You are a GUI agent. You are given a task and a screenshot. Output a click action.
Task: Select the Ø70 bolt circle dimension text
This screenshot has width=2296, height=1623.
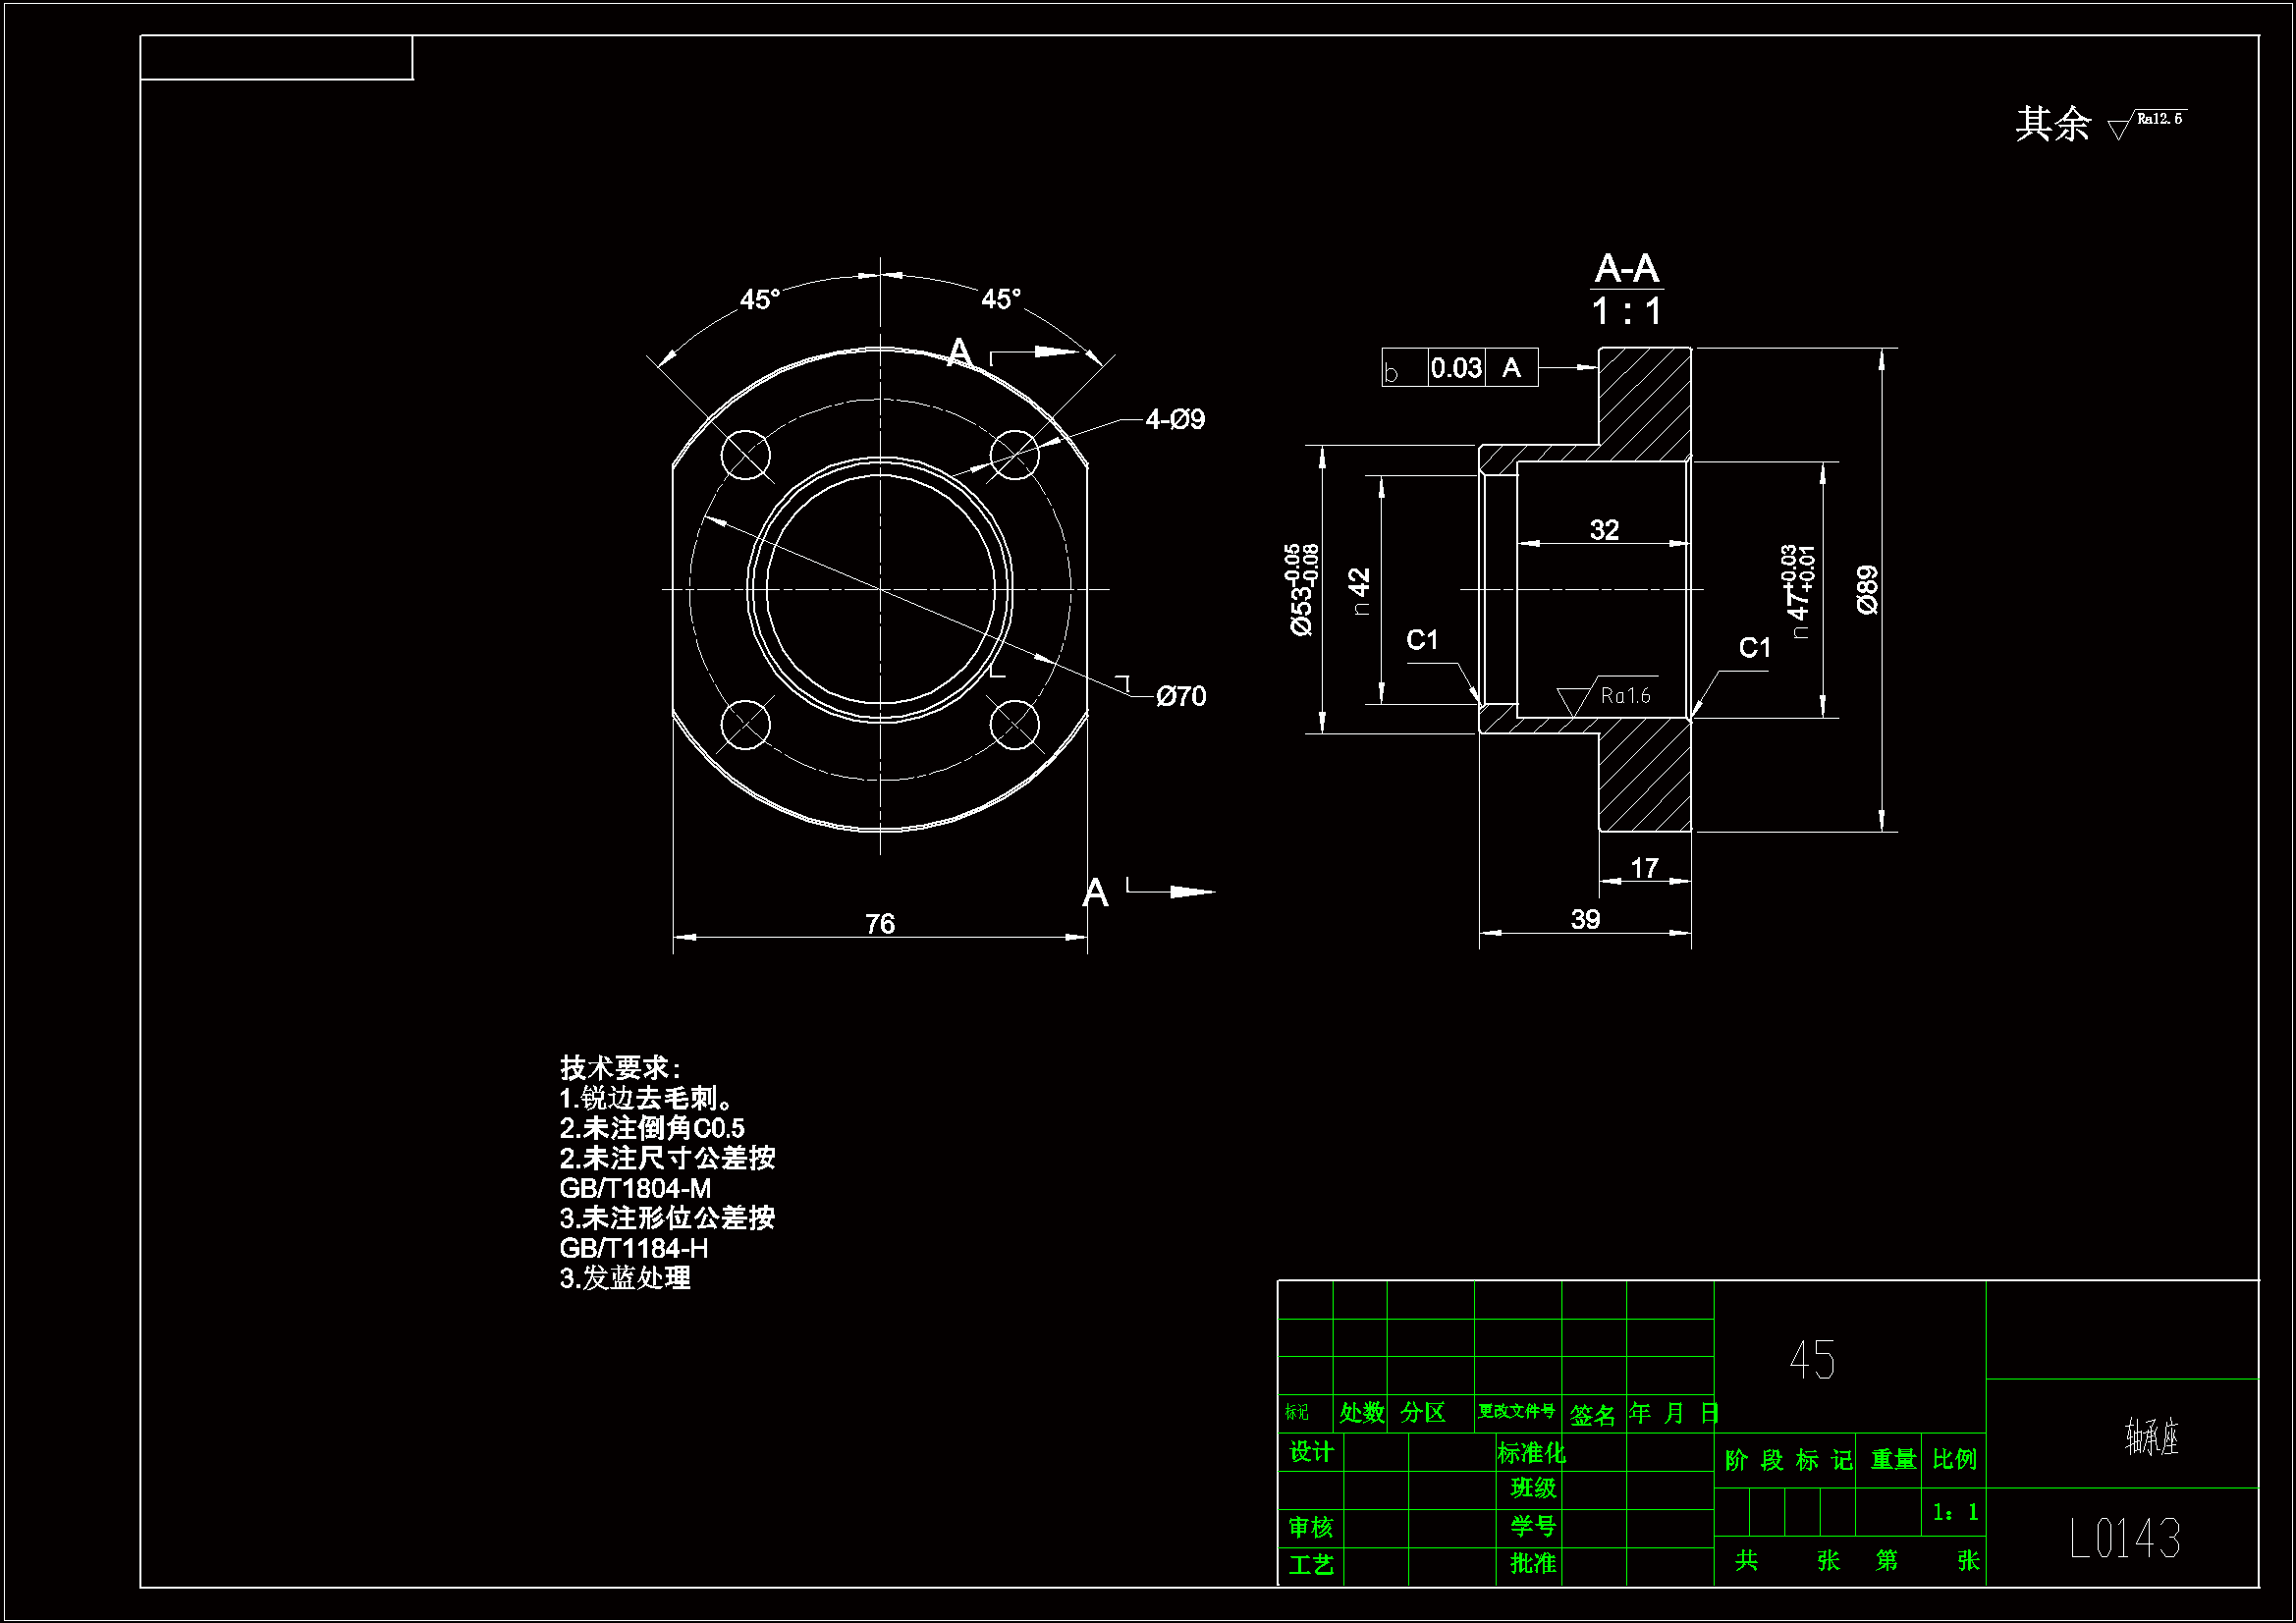(x=1181, y=696)
